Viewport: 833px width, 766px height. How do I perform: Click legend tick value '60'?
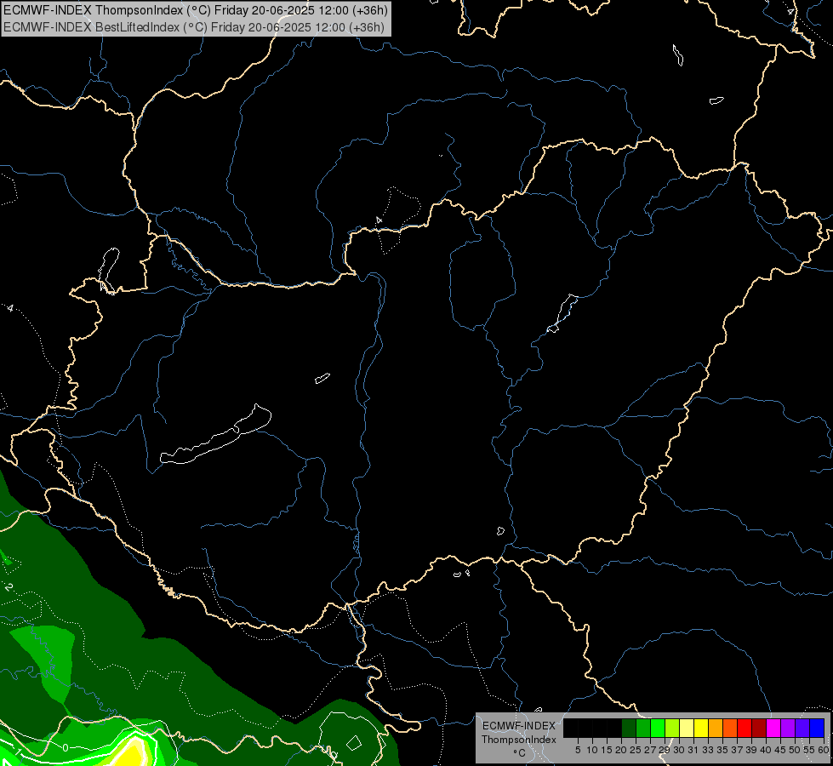pyautogui.click(x=824, y=750)
